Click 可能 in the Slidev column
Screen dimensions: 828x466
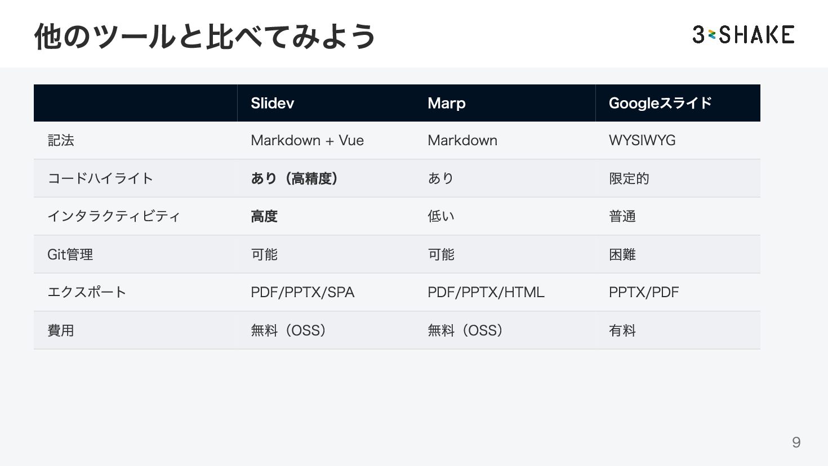tap(264, 254)
